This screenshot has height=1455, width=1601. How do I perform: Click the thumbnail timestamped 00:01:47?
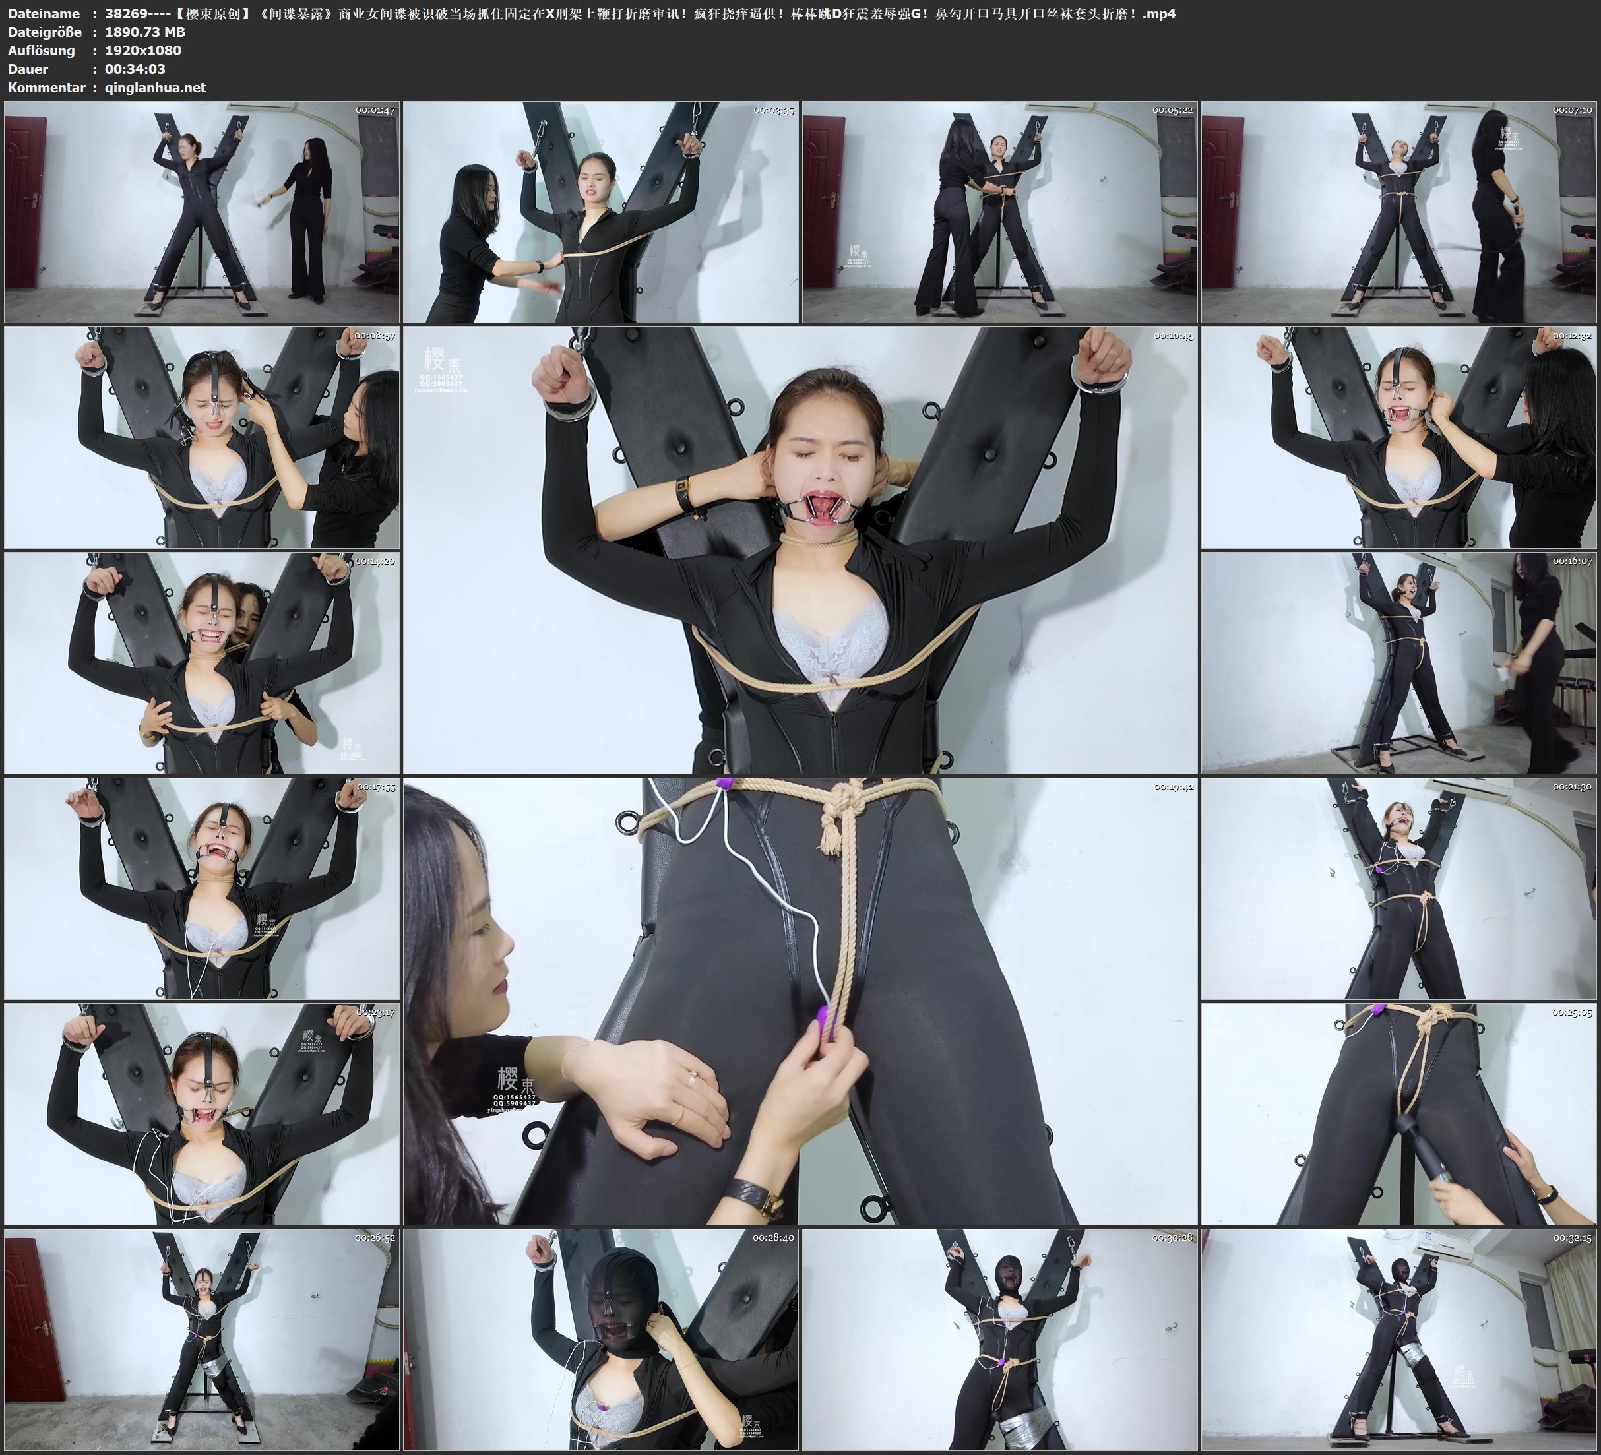click(202, 212)
